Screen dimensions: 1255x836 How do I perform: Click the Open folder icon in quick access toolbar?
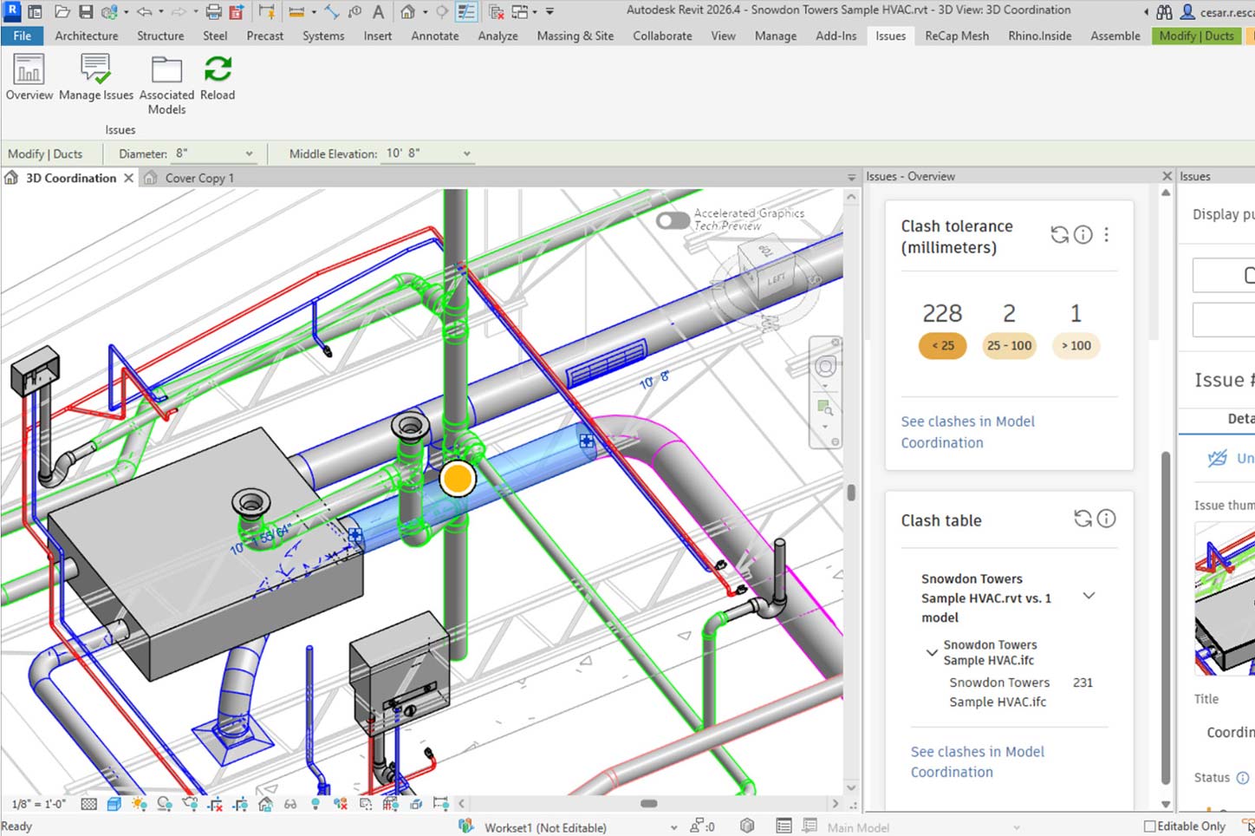[62, 12]
